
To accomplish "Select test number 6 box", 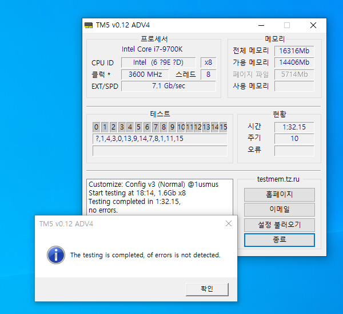I will 147,127.
